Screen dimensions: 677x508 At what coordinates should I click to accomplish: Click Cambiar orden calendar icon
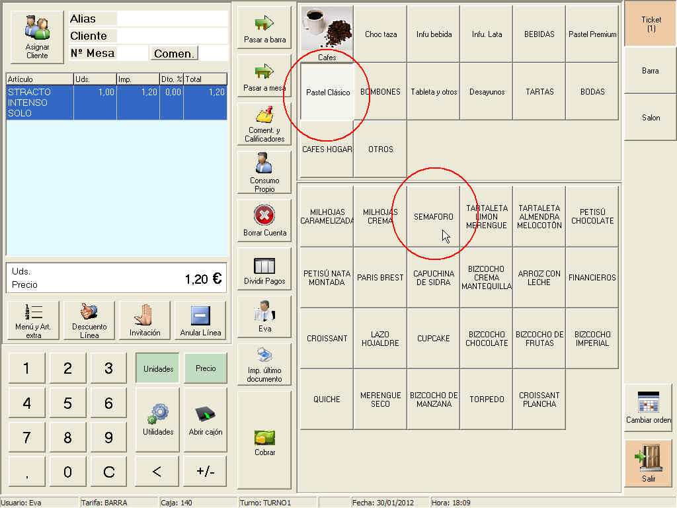point(648,407)
